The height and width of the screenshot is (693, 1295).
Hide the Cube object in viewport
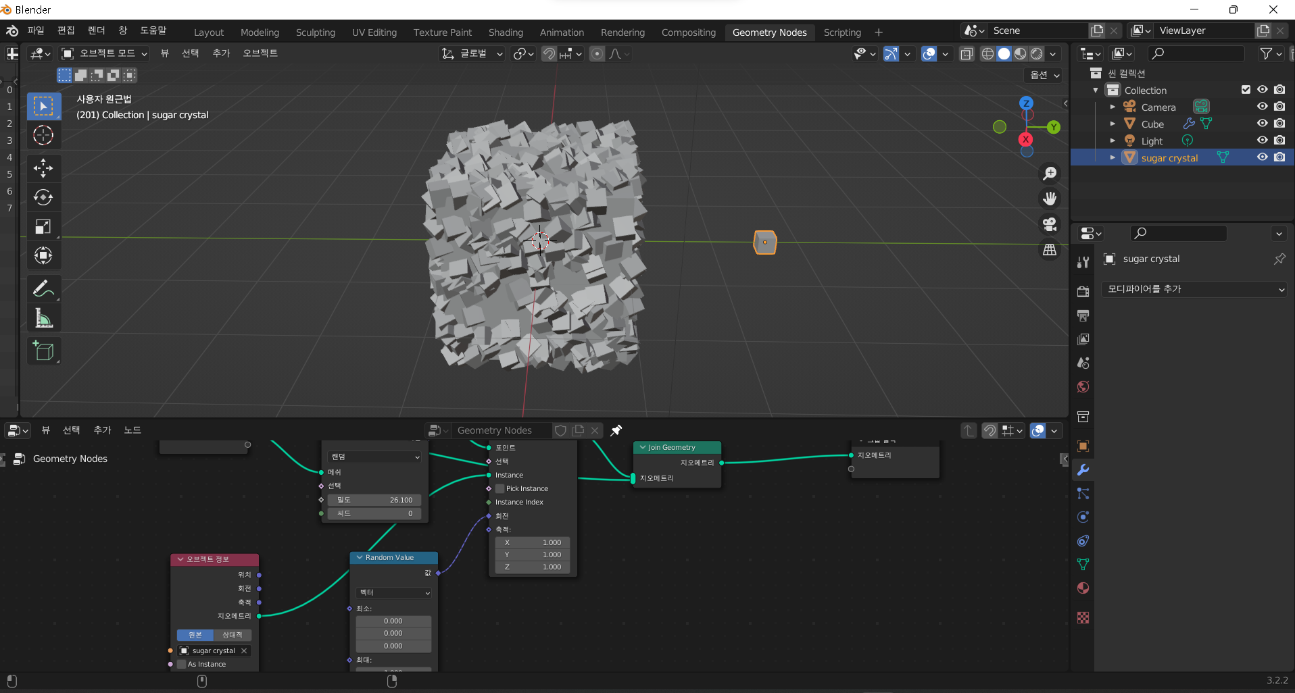1262,123
